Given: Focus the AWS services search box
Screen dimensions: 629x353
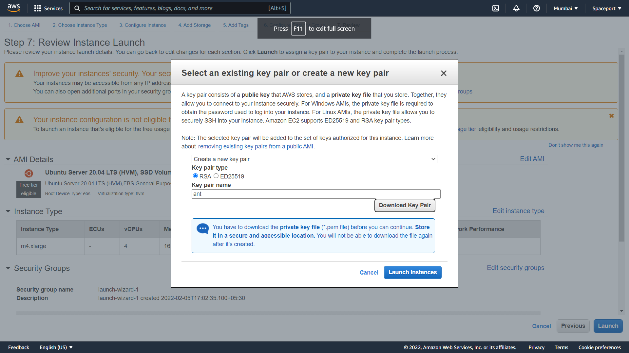Looking at the screenshot, I should coord(180,8).
